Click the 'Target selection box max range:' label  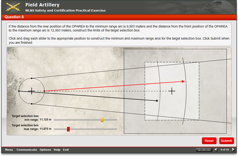(x=25, y=127)
